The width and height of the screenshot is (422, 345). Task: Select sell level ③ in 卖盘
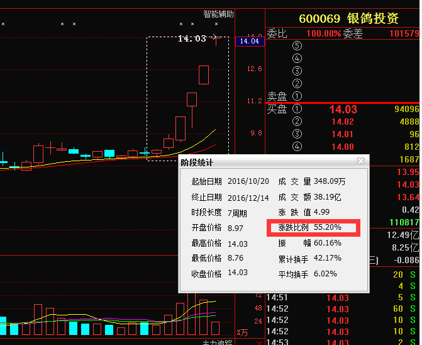click(x=297, y=71)
